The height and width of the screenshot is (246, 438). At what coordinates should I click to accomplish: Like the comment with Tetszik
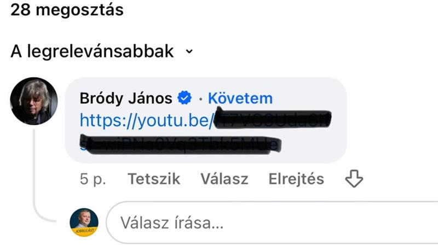pyautogui.click(x=154, y=179)
